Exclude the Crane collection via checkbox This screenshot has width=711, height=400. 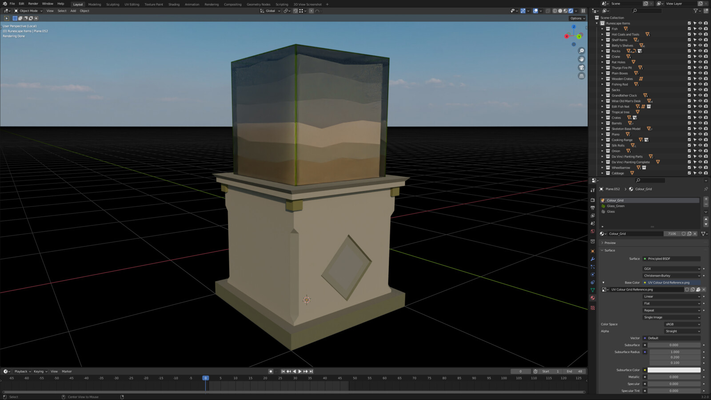(x=689, y=56)
